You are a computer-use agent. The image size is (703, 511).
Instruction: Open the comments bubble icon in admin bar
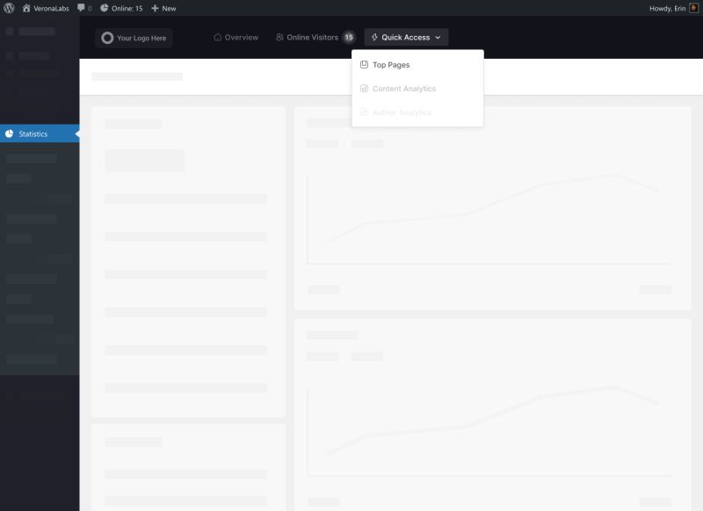[x=80, y=8]
